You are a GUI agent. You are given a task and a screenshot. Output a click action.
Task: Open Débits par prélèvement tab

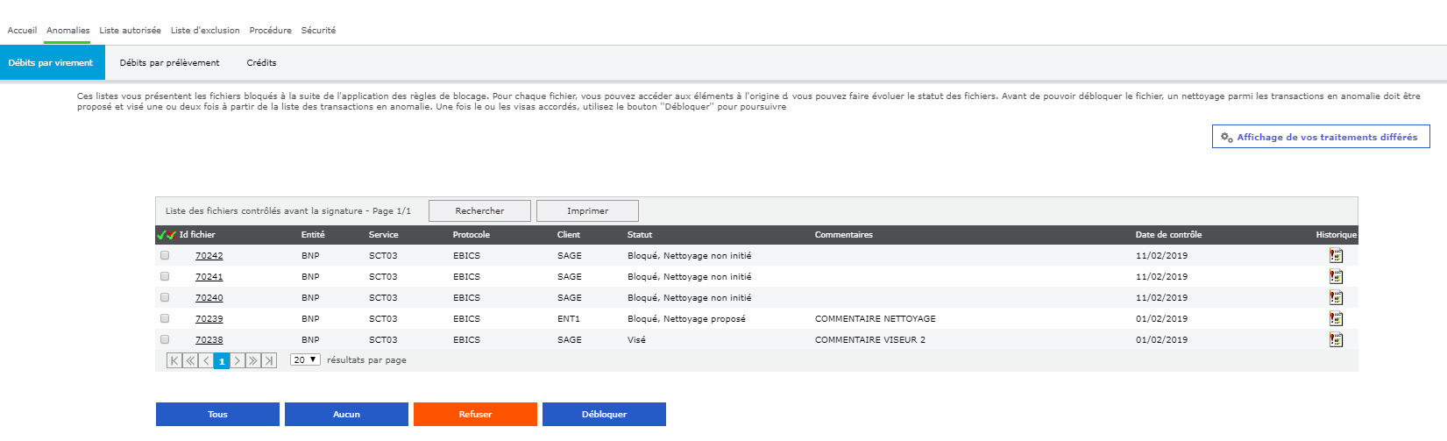(169, 63)
